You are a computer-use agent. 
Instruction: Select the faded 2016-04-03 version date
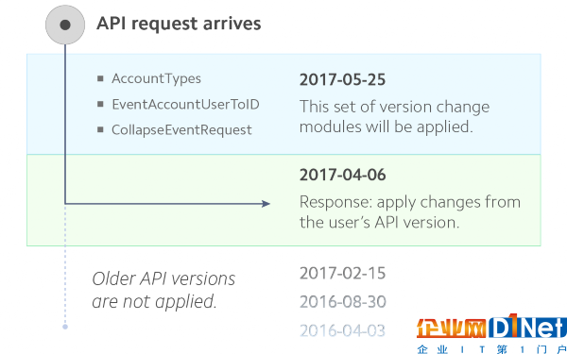point(342,330)
